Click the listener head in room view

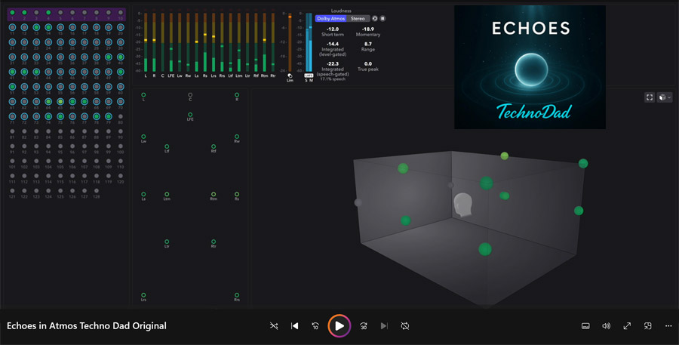pos(462,205)
